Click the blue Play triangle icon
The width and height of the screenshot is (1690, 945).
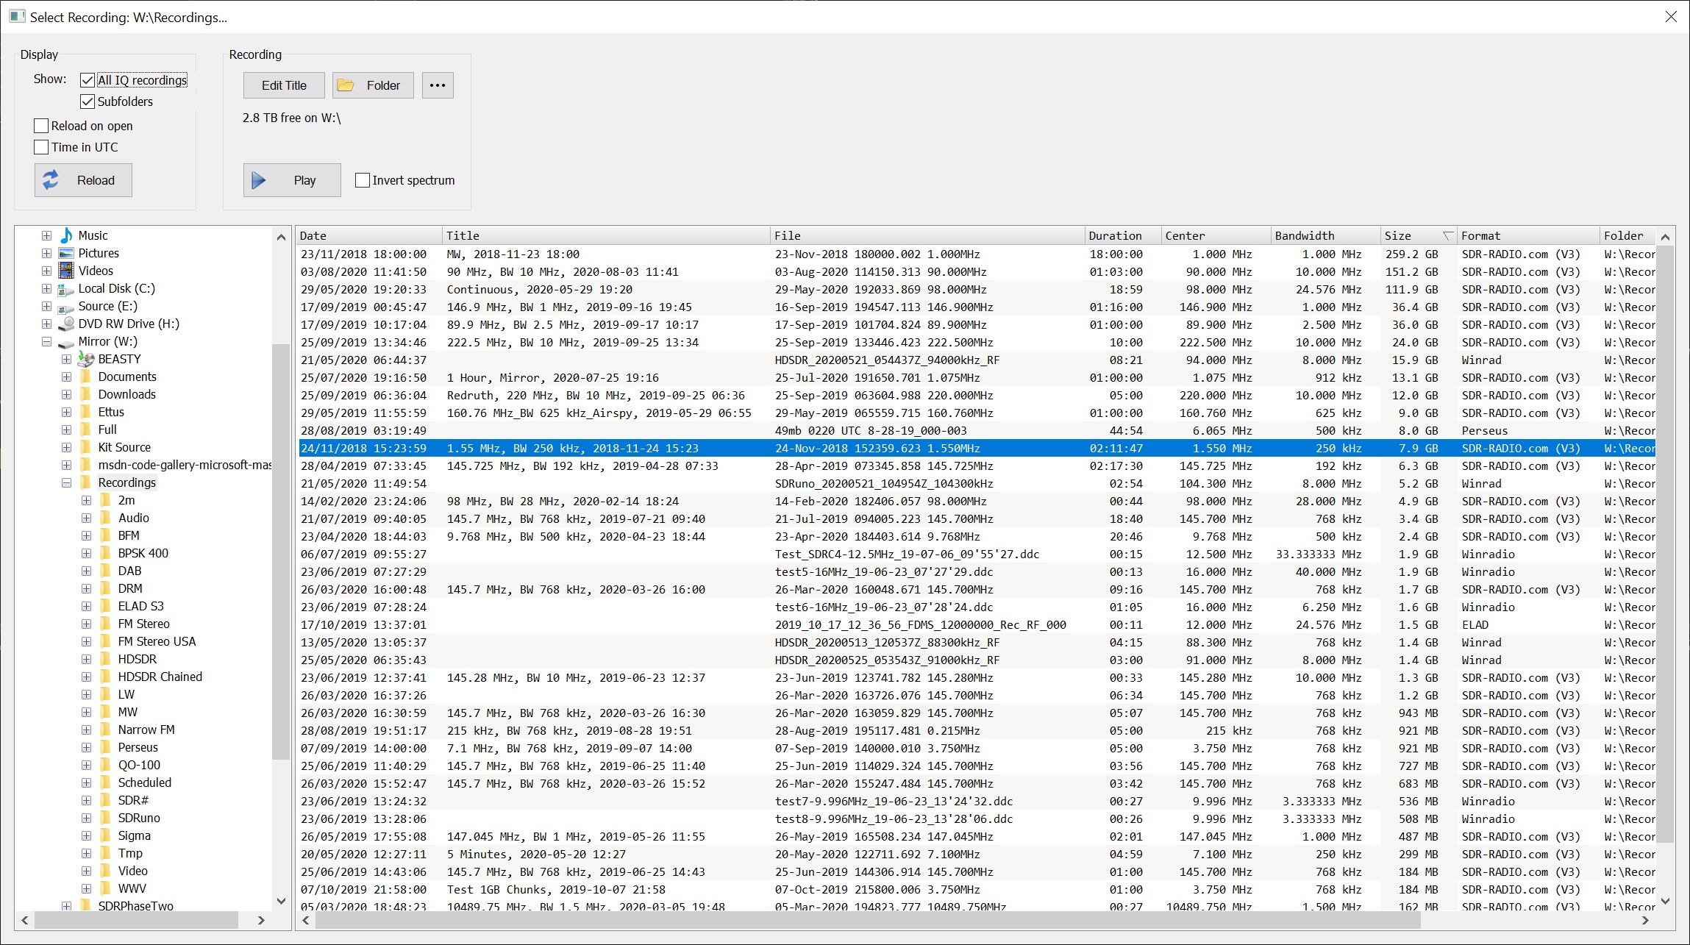pyautogui.click(x=259, y=180)
